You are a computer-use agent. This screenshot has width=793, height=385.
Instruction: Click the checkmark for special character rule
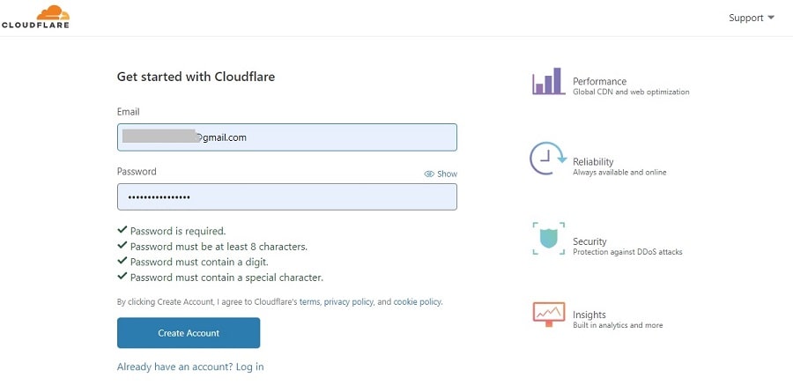[122, 277]
